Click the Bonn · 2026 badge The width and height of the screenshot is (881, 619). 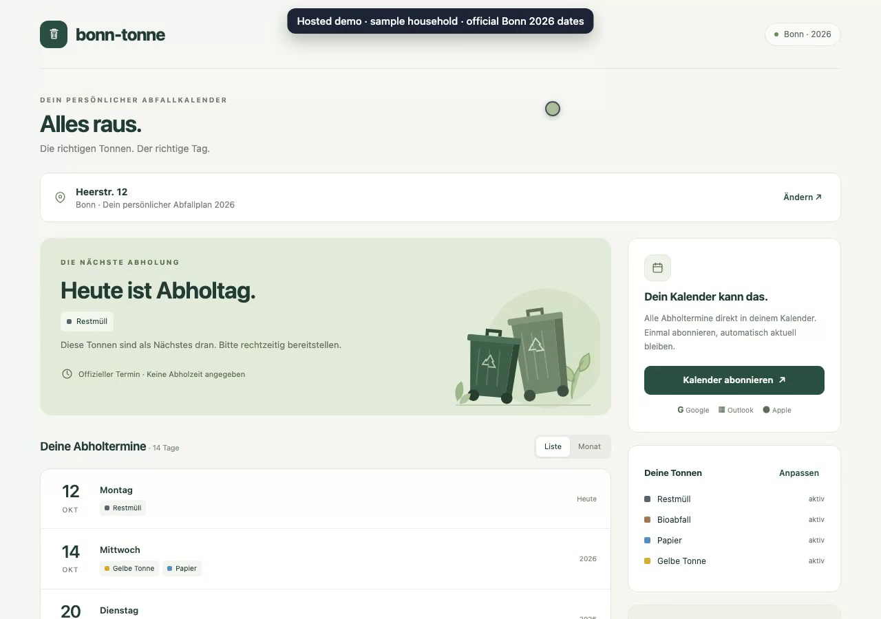(x=803, y=34)
